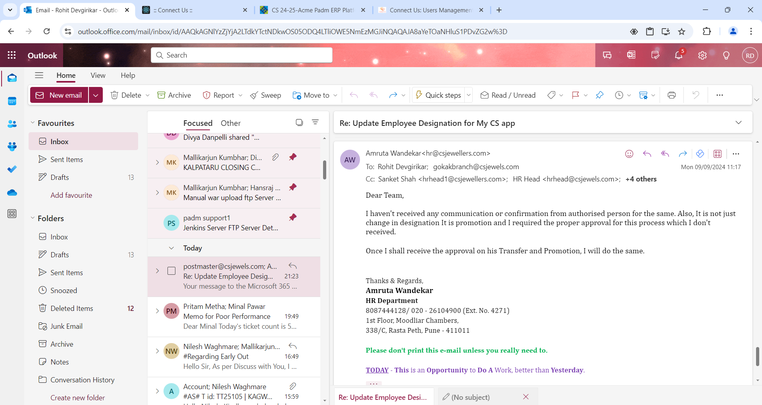
Task: Open People from the left rail
Action: pyautogui.click(x=12, y=124)
